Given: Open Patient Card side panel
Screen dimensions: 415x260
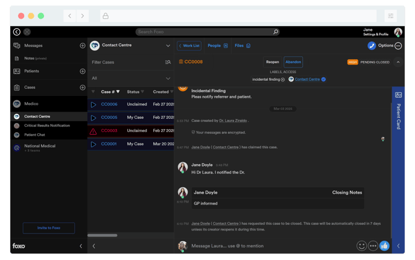Looking at the screenshot, I should tap(398, 112).
